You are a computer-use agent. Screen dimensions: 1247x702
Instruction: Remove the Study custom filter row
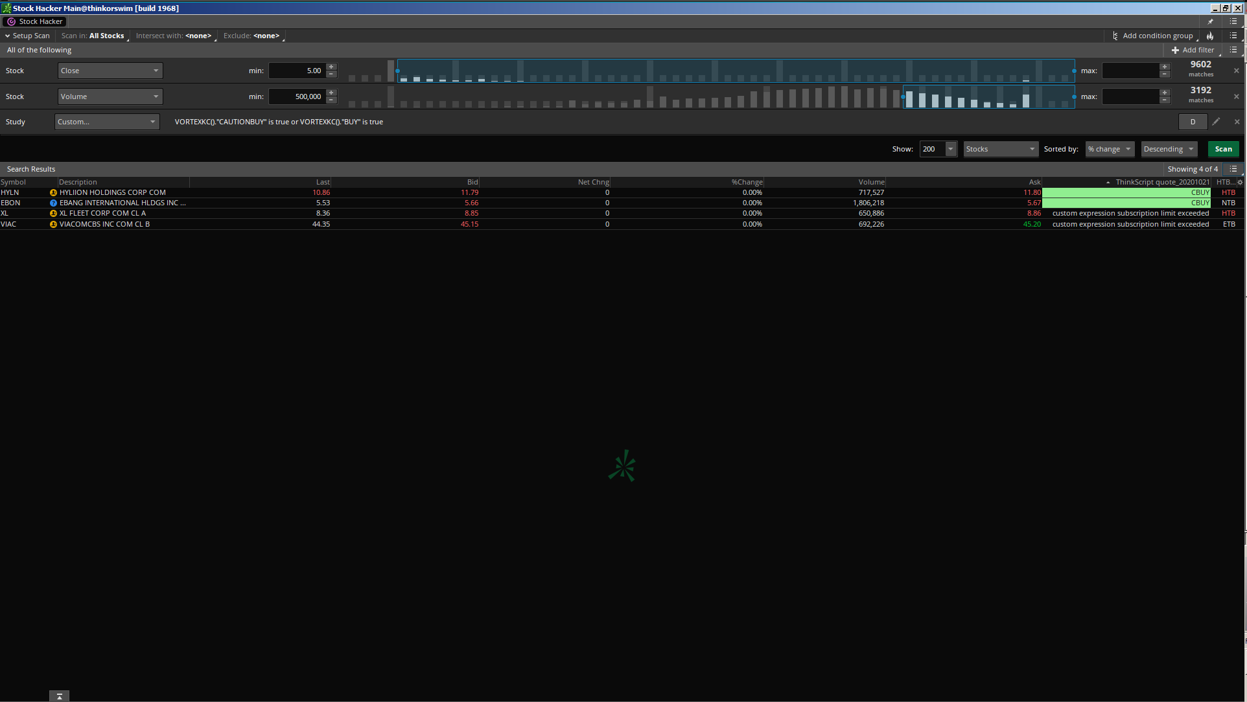pos(1237,122)
